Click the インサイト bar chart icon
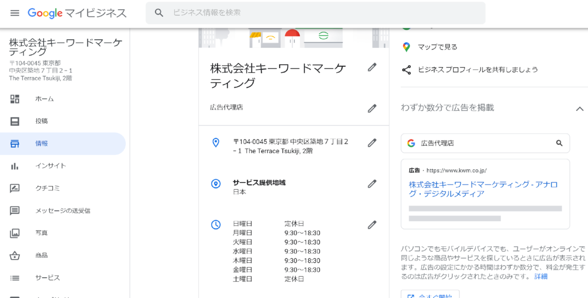Image resolution: width=588 pixels, height=298 pixels. 15,166
